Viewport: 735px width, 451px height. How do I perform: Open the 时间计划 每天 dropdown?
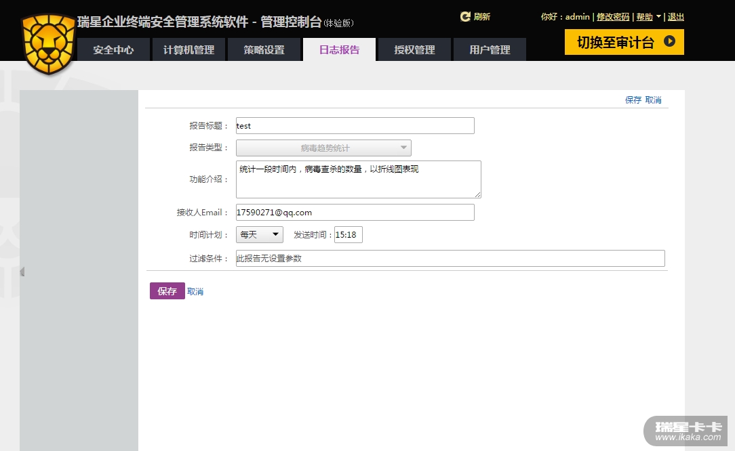[259, 234]
